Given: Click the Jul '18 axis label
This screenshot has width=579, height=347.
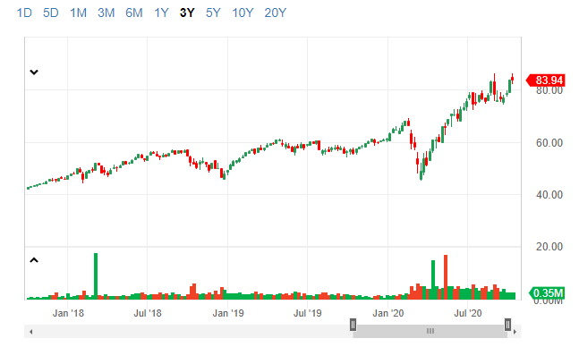Looking at the screenshot, I should pos(148,313).
